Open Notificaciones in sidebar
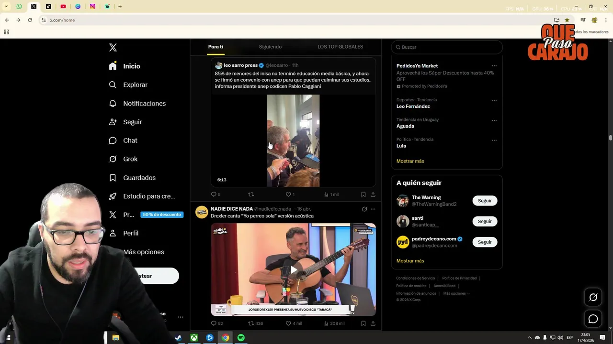613x344 pixels. [137, 103]
